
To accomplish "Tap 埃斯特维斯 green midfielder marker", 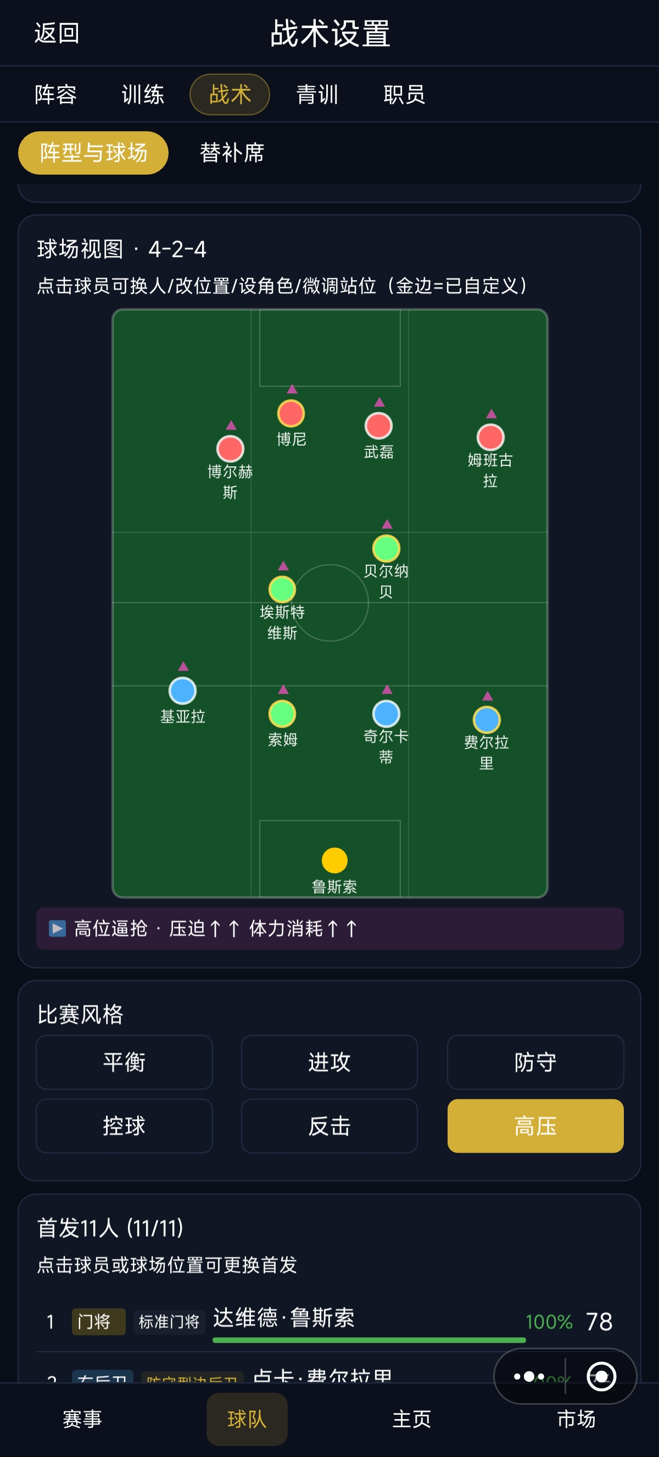I will click(x=282, y=590).
